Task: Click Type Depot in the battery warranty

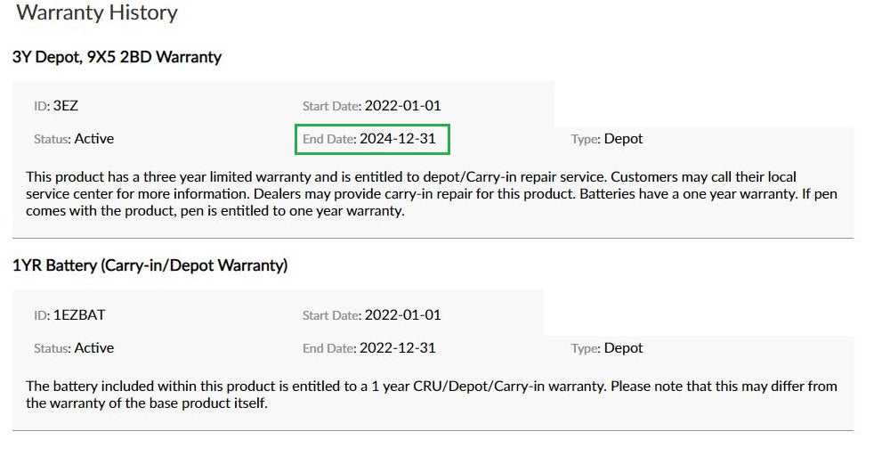Action: [606, 348]
